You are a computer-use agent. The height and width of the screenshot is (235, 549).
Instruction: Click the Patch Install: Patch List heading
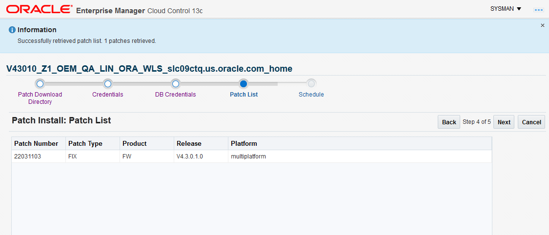coord(61,120)
